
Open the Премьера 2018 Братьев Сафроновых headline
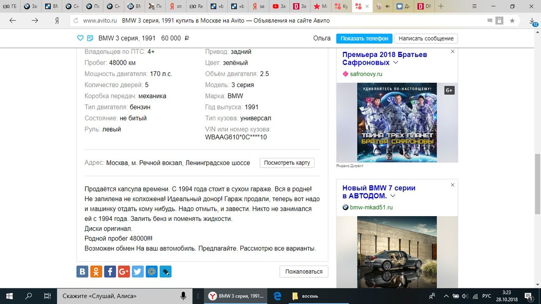tap(385, 59)
